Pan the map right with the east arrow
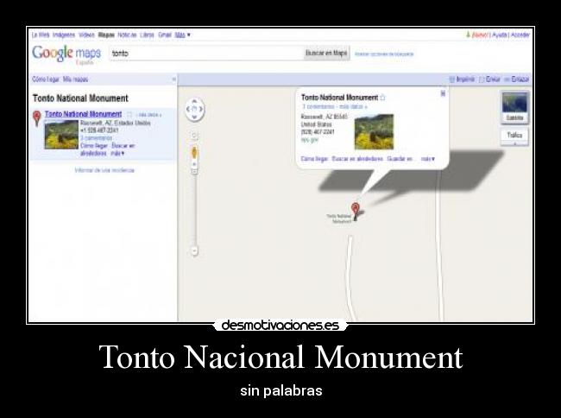The image size is (561, 418). (201, 109)
